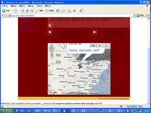Click the scrollbar up arrow
The height and width of the screenshot is (113, 151).
click(149, 19)
